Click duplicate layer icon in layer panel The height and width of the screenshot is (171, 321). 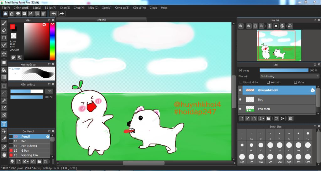[276, 118]
